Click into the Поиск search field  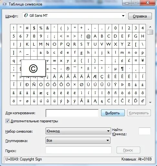pos(78,150)
